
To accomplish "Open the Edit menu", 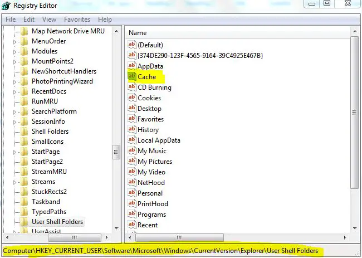I will [29, 20].
